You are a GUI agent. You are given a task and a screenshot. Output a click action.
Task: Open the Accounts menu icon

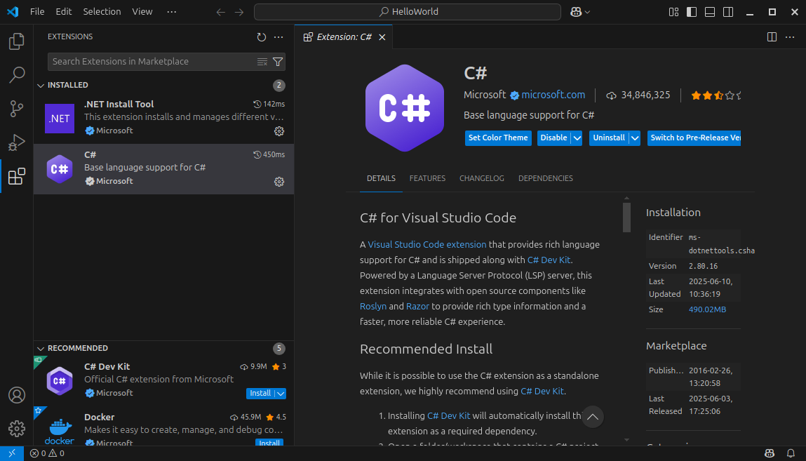[16, 395]
